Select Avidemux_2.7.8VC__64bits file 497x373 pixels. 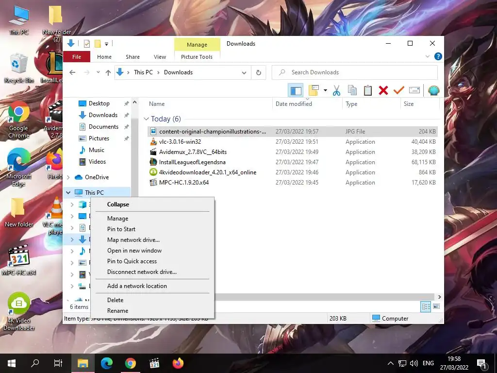(292, 152)
